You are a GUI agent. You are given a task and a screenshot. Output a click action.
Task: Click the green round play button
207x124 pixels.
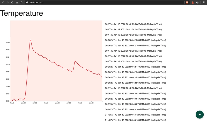pos(199,114)
